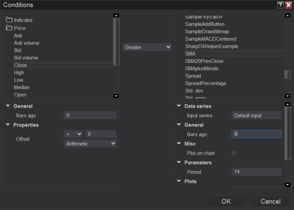
Task: Select Std. dev. indicator
Action: [194, 91]
